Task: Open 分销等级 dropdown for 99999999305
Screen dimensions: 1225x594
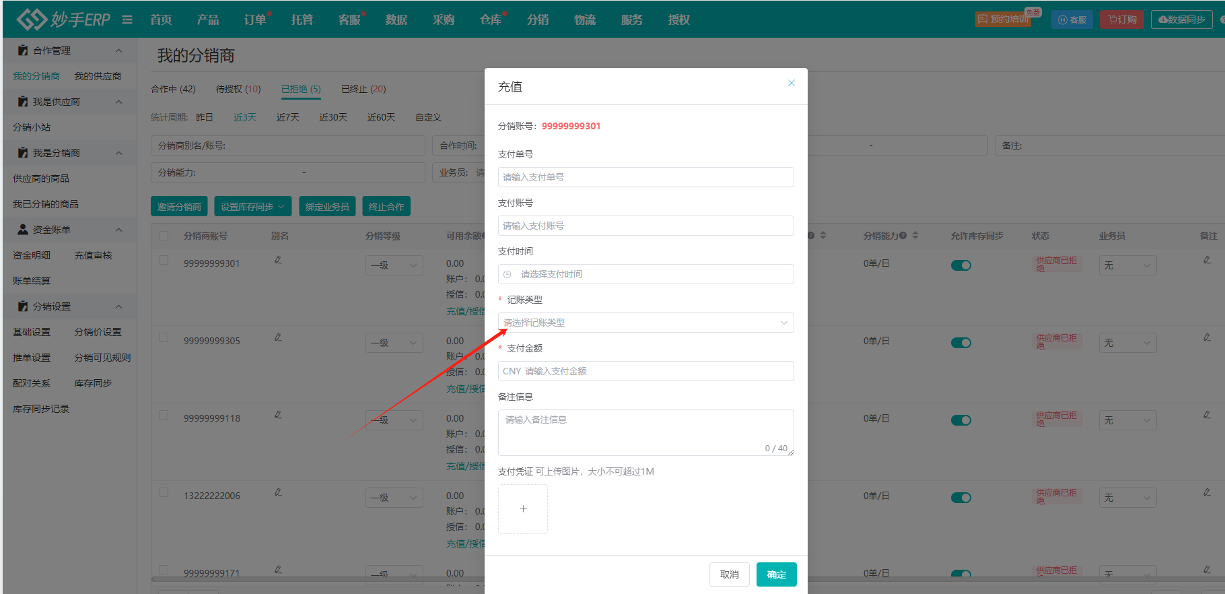Action: tap(394, 343)
